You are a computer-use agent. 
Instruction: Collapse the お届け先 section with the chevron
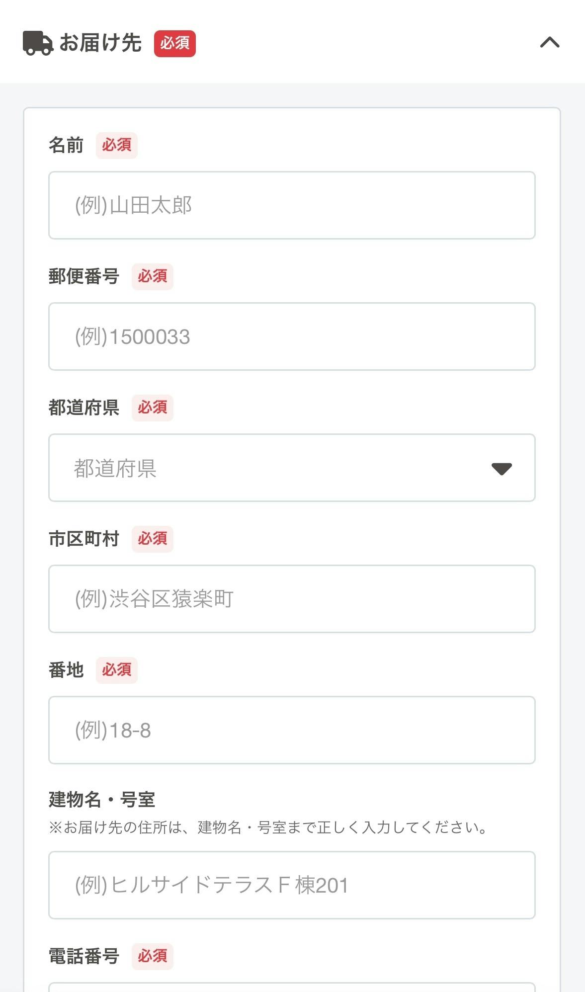(550, 43)
